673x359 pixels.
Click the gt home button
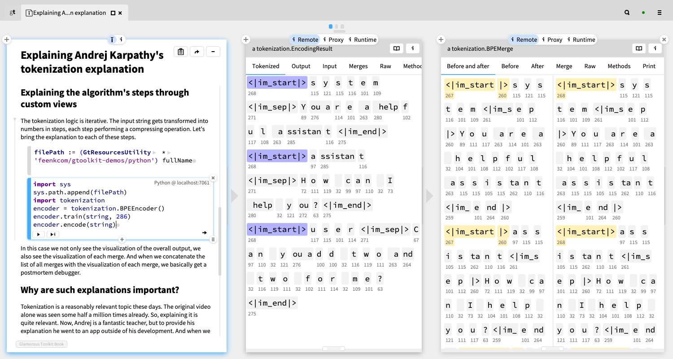[x=13, y=13]
